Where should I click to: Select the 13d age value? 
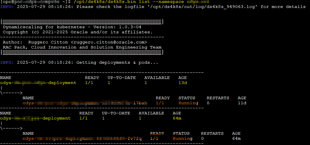[183, 83]
